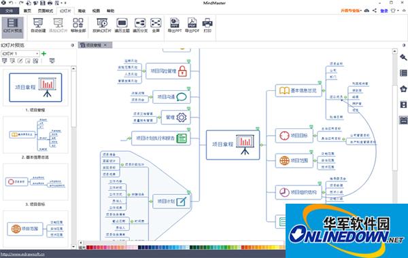Screen dimensions: 408x258
Task: Pick the dark navy swatch in color palette
Action: (x=139, y=247)
